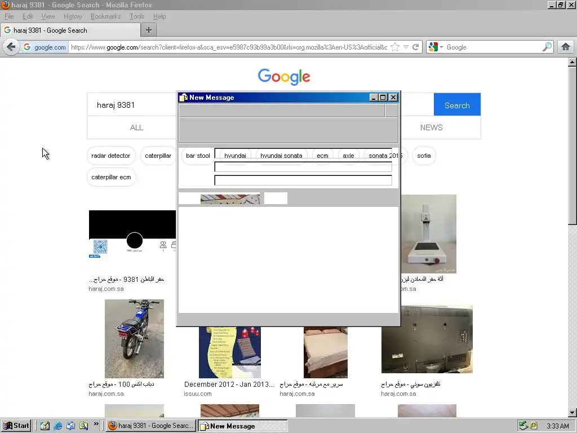Viewport: 577px width, 433px height.
Task: Click the Firefox Google search input field
Action: pyautogui.click(x=493, y=47)
